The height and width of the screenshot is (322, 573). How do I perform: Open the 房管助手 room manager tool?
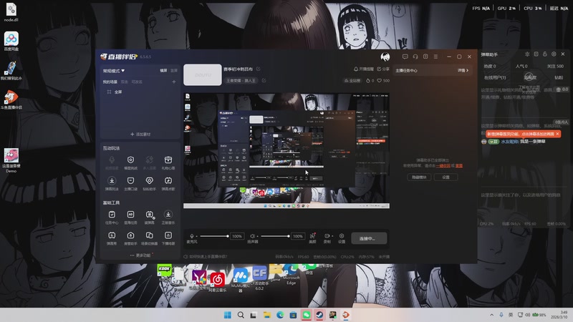(x=130, y=238)
